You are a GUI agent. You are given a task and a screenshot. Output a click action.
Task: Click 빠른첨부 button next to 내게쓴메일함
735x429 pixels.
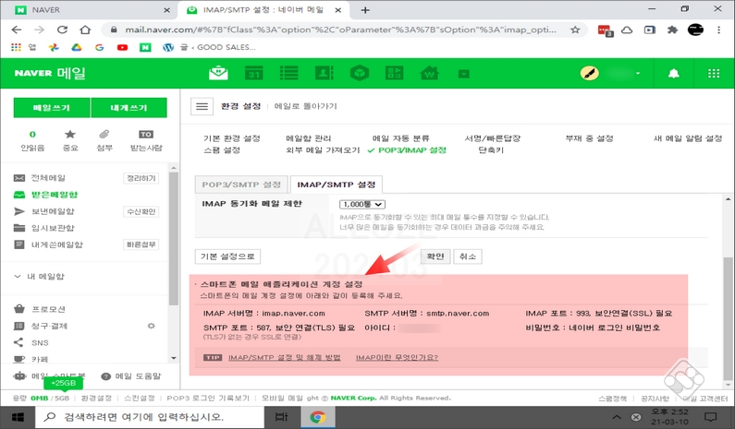coord(141,244)
